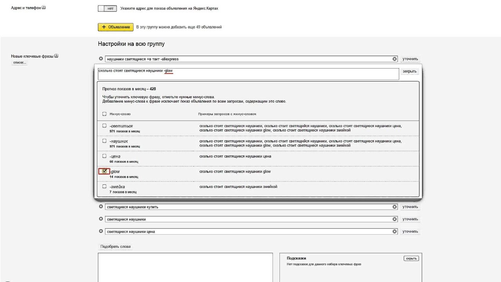
Task: Open the 'список...' keyword list view
Action: point(19,63)
